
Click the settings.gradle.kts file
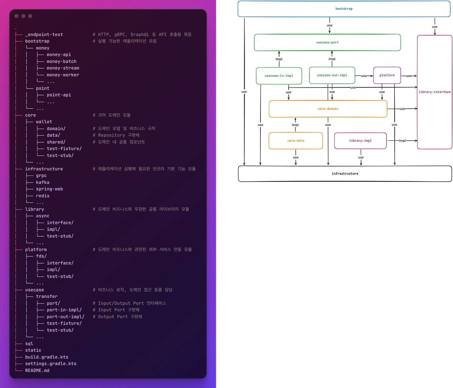pyautogui.click(x=51, y=364)
